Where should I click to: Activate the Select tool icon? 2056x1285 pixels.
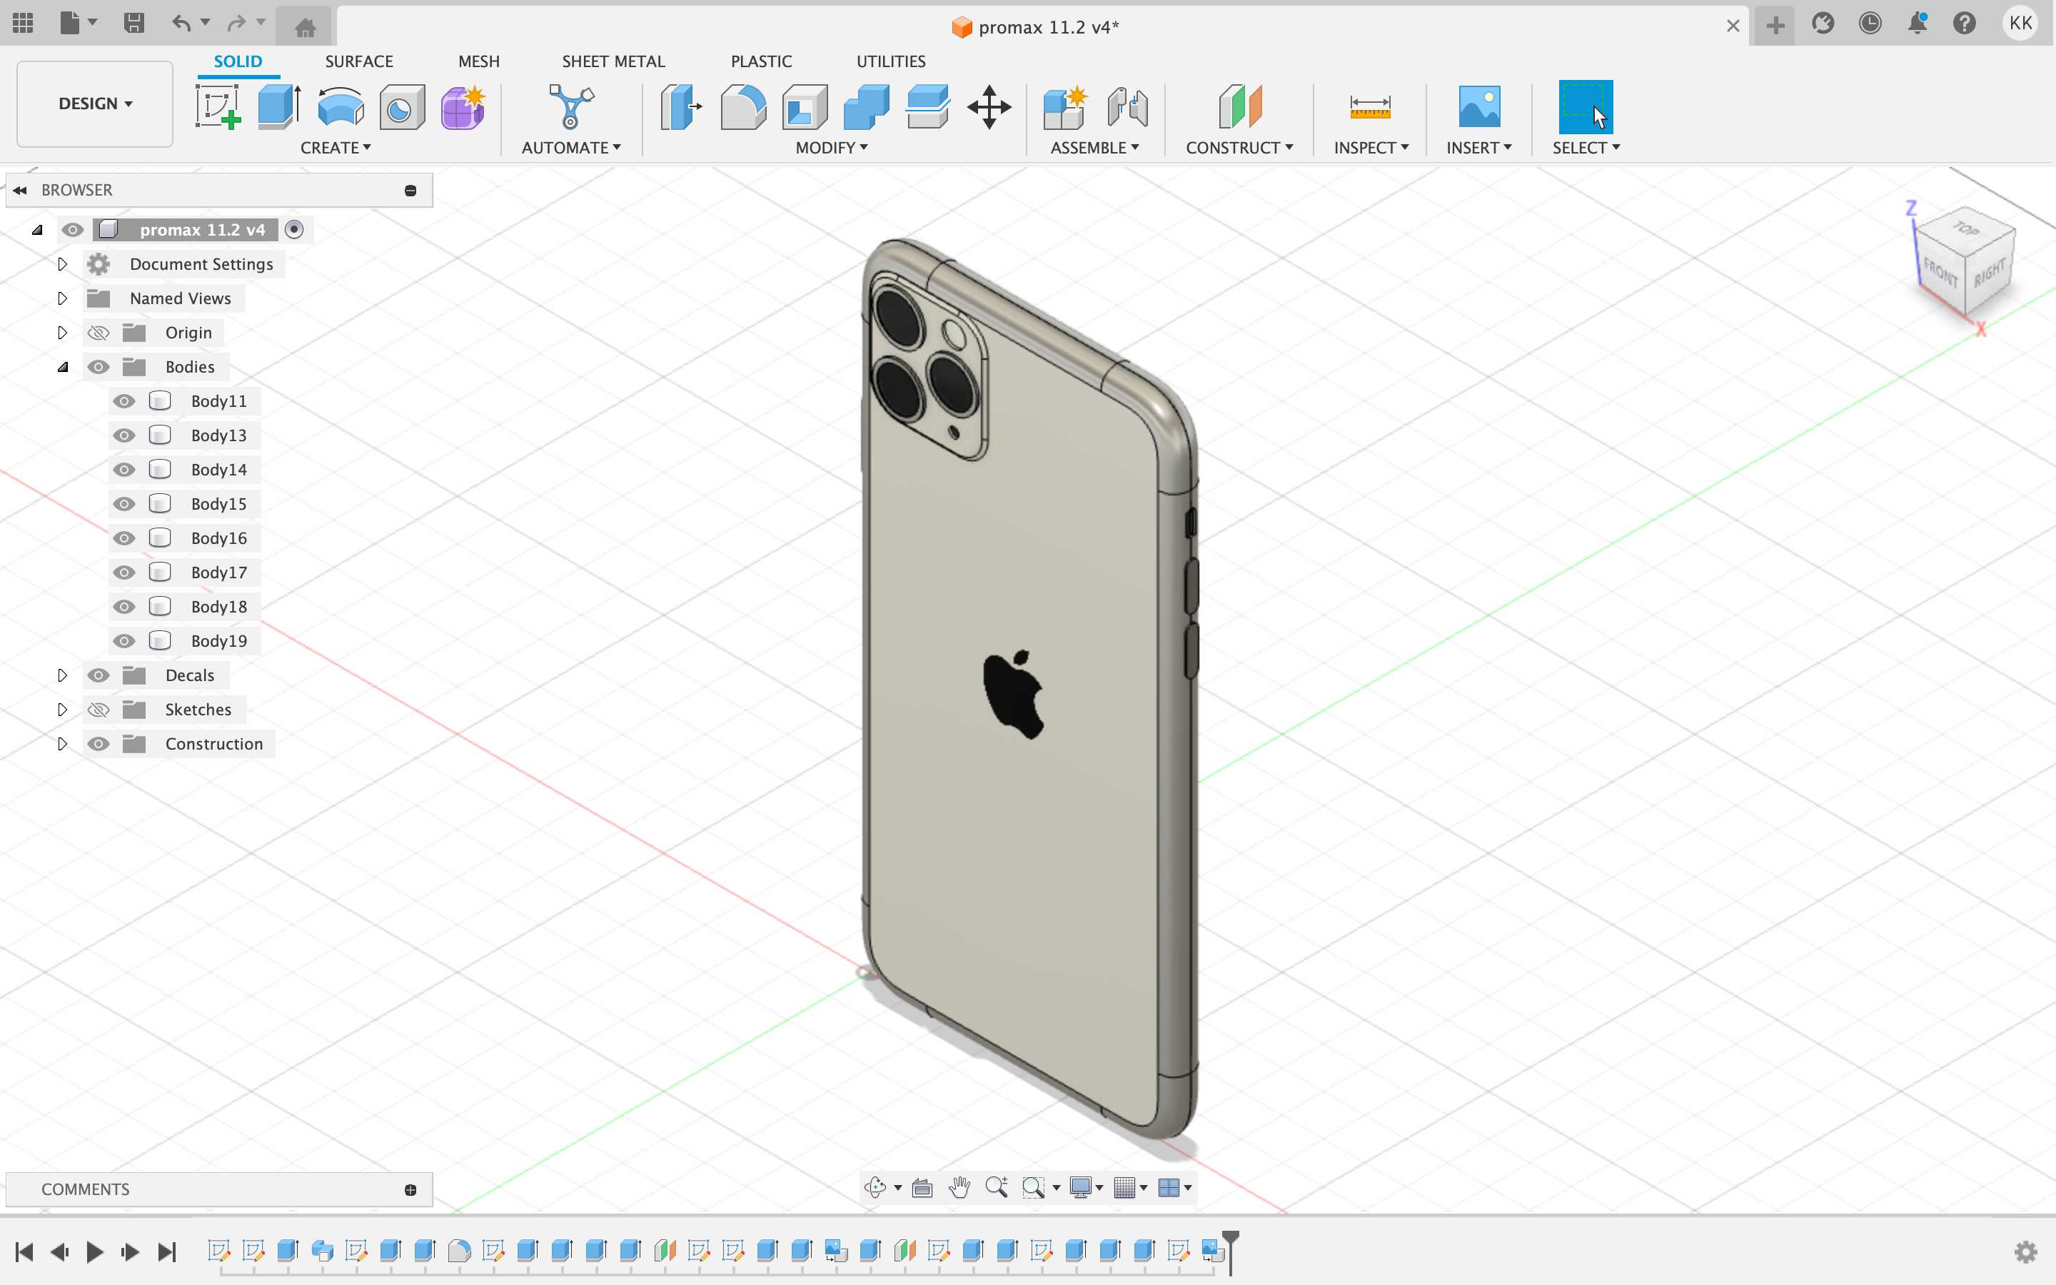tap(1586, 107)
